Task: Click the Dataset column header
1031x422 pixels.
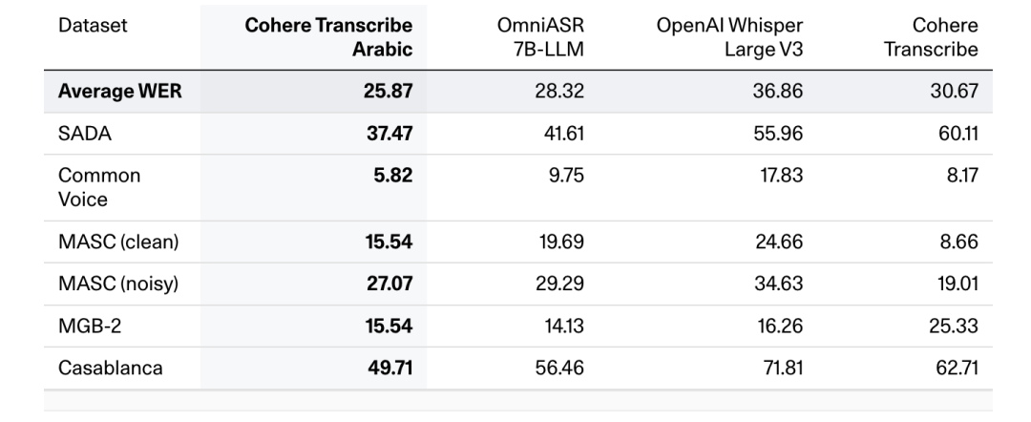Action: (93, 26)
